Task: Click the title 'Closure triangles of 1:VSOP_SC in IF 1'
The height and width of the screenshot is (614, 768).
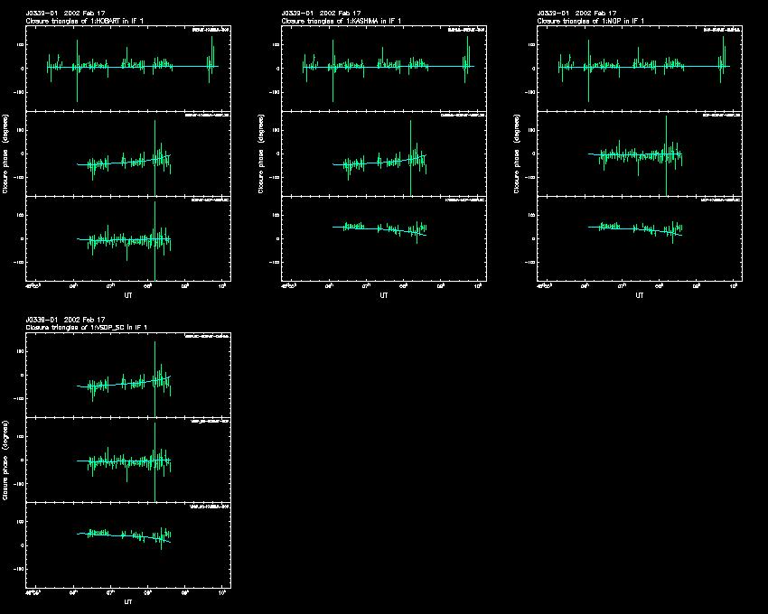Action: tap(87, 327)
